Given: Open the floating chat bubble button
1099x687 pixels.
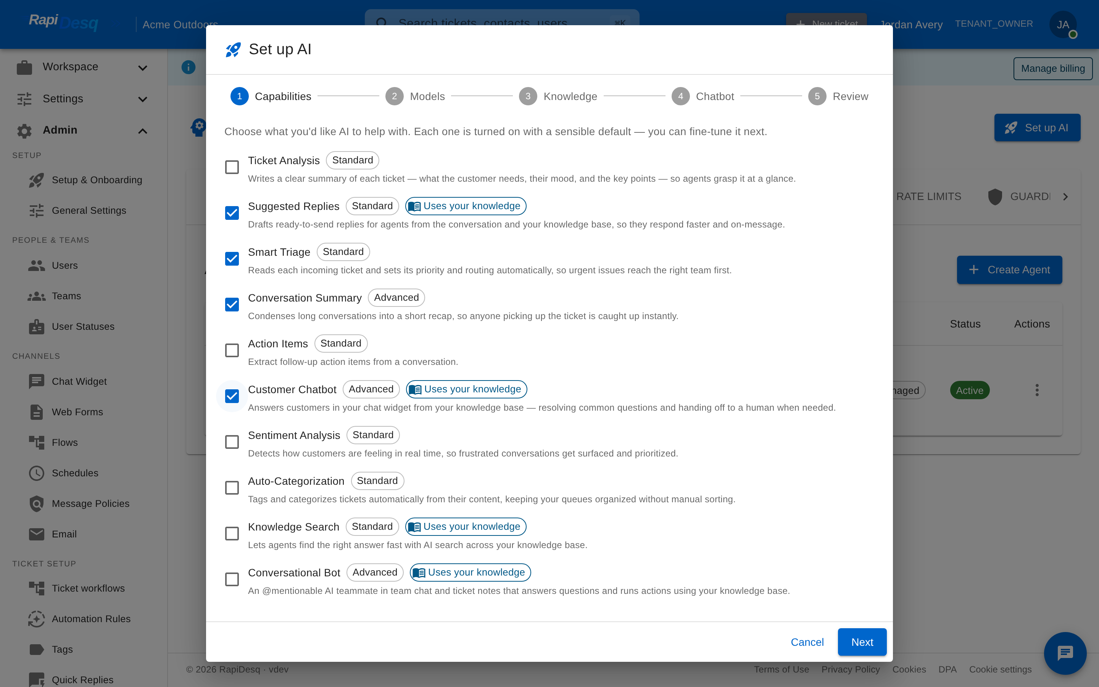Looking at the screenshot, I should [x=1065, y=653].
